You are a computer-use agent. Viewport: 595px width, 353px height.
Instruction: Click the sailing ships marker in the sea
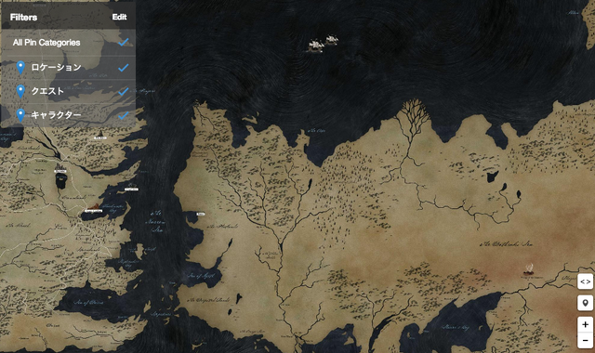324,44
